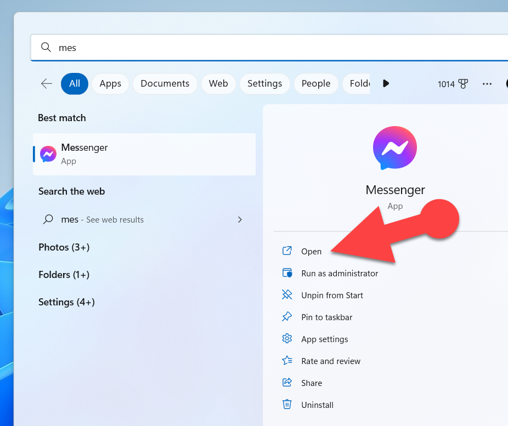Switch to the Documents filter tab

point(165,83)
